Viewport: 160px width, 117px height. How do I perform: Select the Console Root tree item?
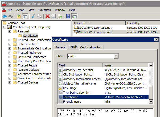[16, 23]
